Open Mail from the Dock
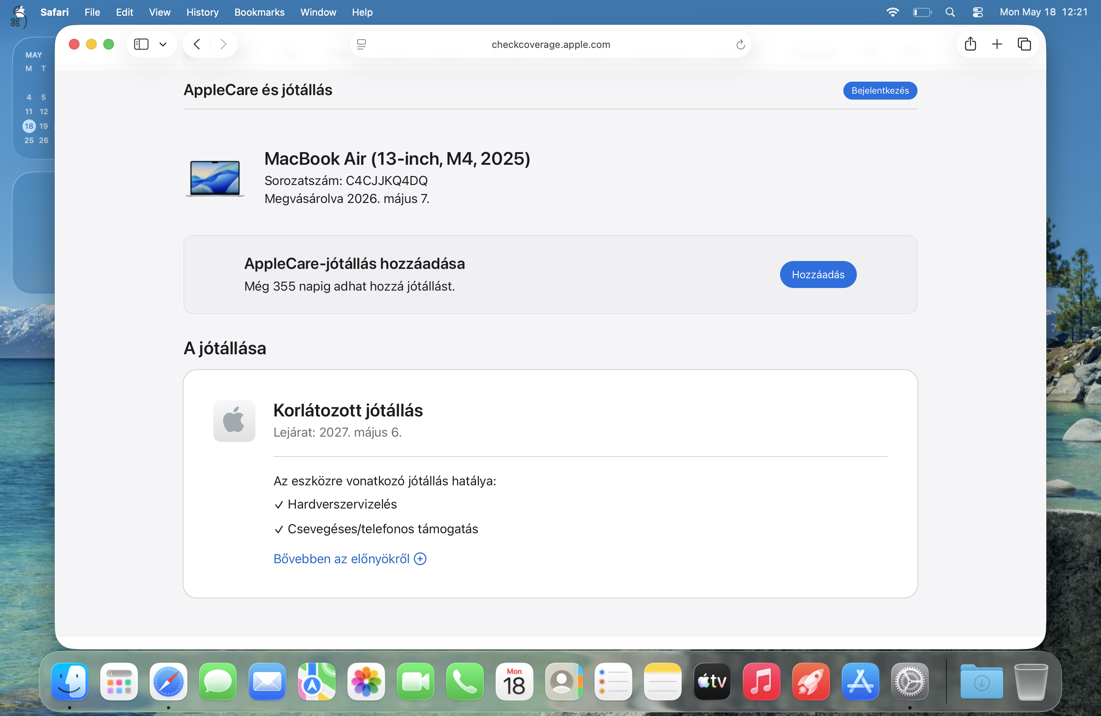The height and width of the screenshot is (716, 1101). tap(267, 682)
